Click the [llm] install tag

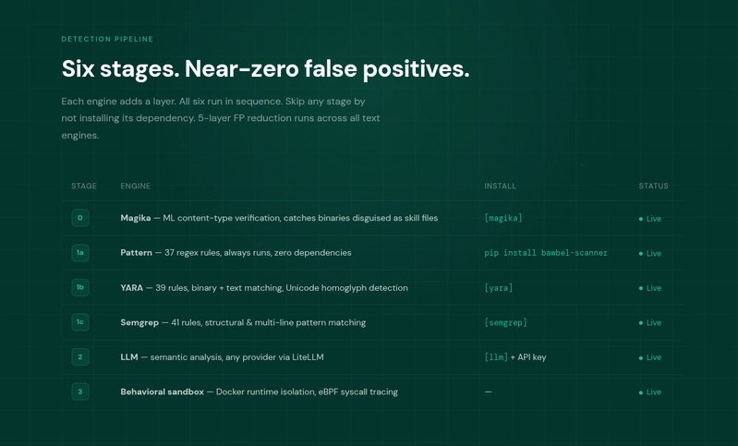[496, 357]
